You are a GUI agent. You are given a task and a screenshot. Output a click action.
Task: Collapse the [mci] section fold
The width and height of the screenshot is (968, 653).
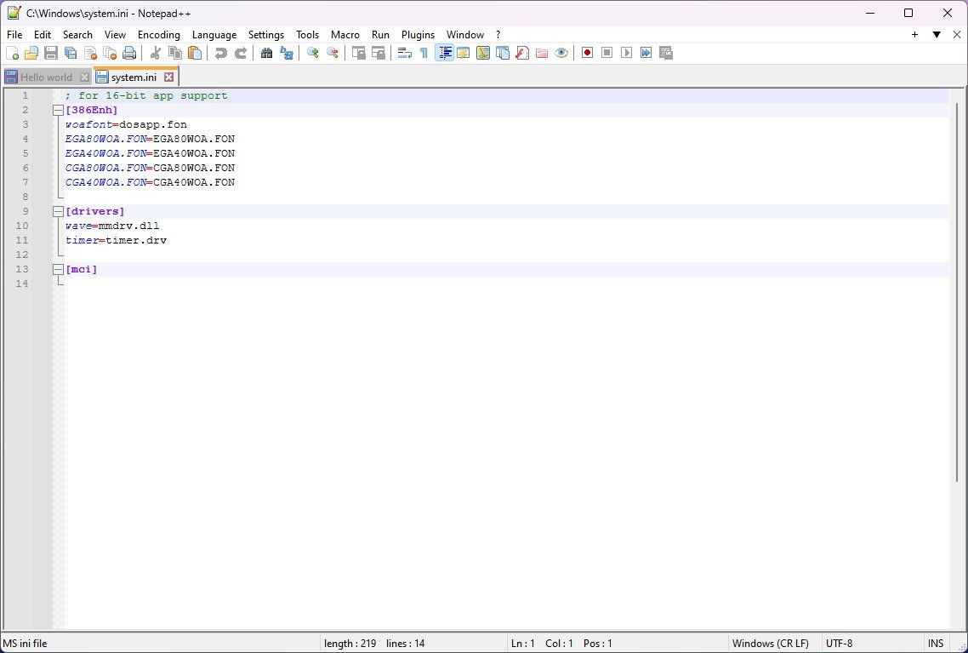point(58,269)
